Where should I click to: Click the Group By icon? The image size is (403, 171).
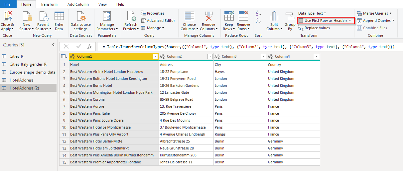(x=290, y=16)
